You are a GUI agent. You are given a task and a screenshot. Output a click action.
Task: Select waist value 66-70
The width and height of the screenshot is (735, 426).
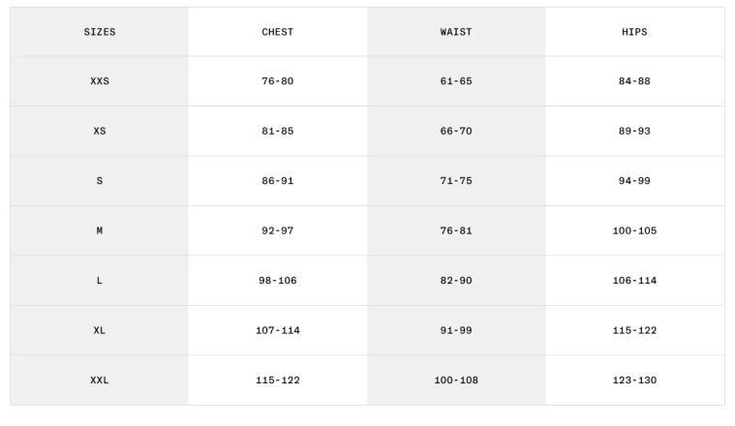(456, 131)
